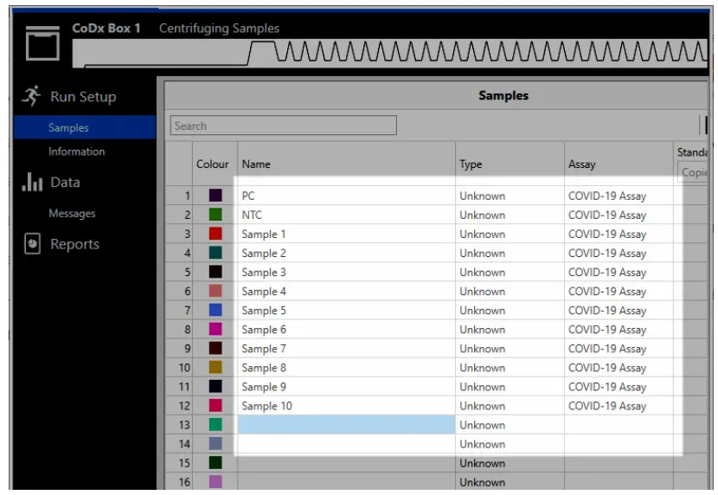The height and width of the screenshot is (495, 718).
Task: Select the Sample 5 name cell
Action: [x=346, y=310]
